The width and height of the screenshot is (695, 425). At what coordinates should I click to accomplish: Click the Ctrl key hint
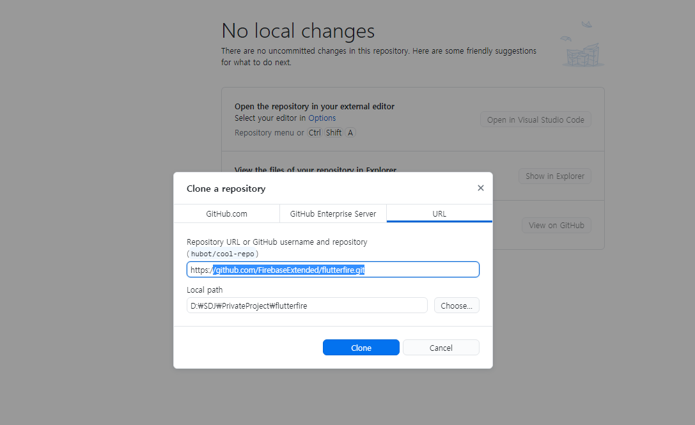[x=315, y=132]
